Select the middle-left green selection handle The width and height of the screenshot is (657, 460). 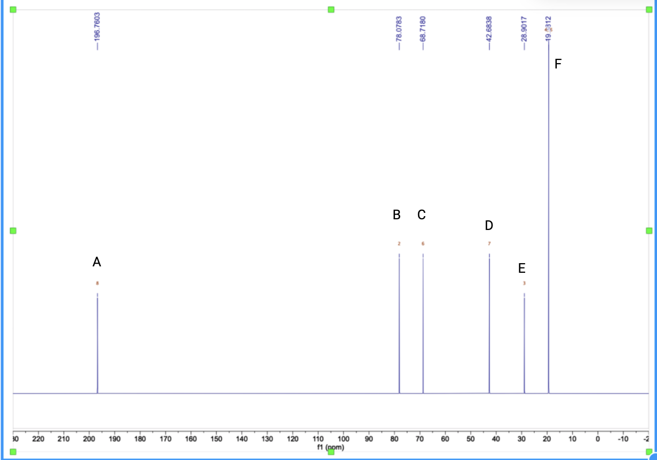[x=13, y=231]
